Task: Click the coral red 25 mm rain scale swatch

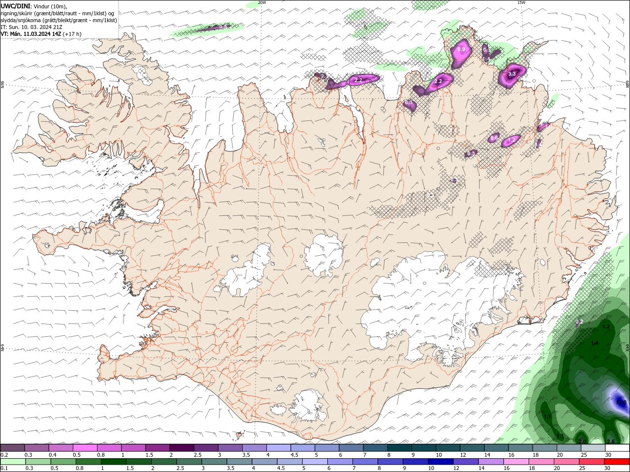Action: point(592,462)
